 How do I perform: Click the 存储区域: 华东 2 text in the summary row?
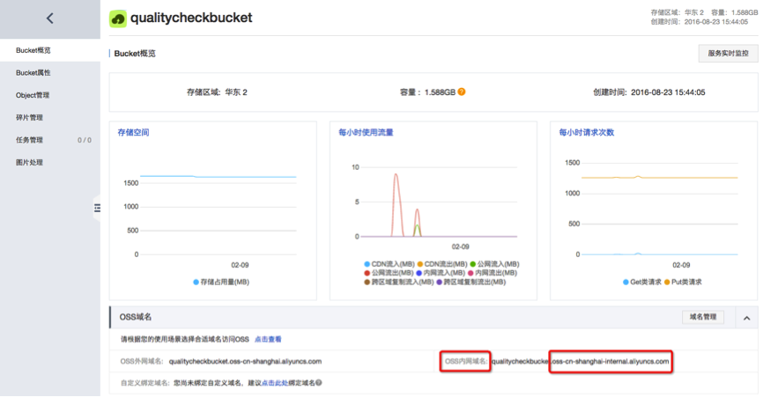click(217, 92)
